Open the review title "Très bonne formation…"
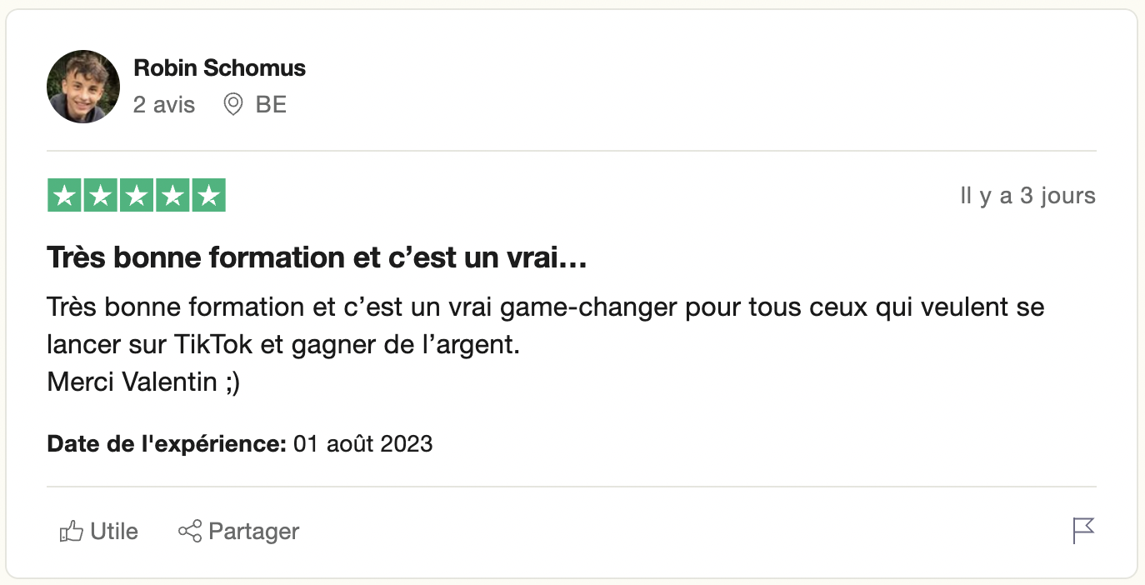This screenshot has height=585, width=1145. (x=317, y=258)
